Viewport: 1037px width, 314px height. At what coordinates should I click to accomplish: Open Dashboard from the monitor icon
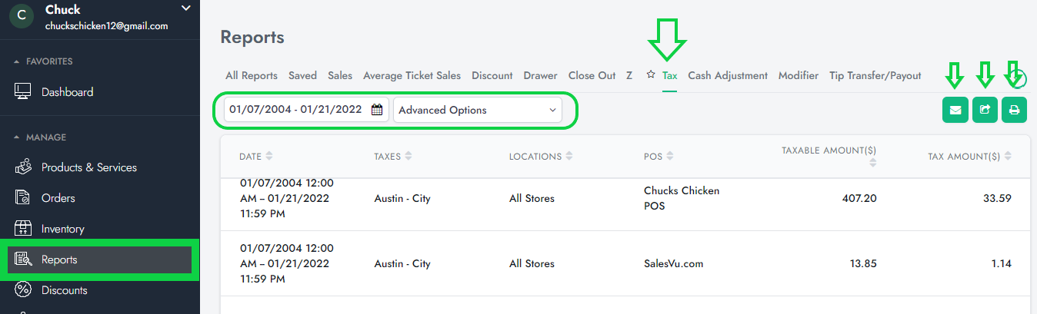tap(23, 92)
